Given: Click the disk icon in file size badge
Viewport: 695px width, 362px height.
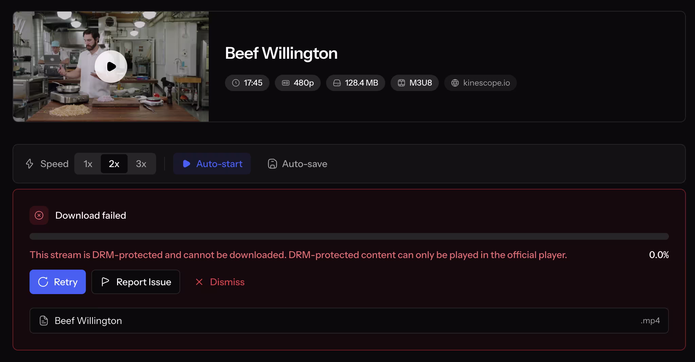Looking at the screenshot, I should [337, 83].
